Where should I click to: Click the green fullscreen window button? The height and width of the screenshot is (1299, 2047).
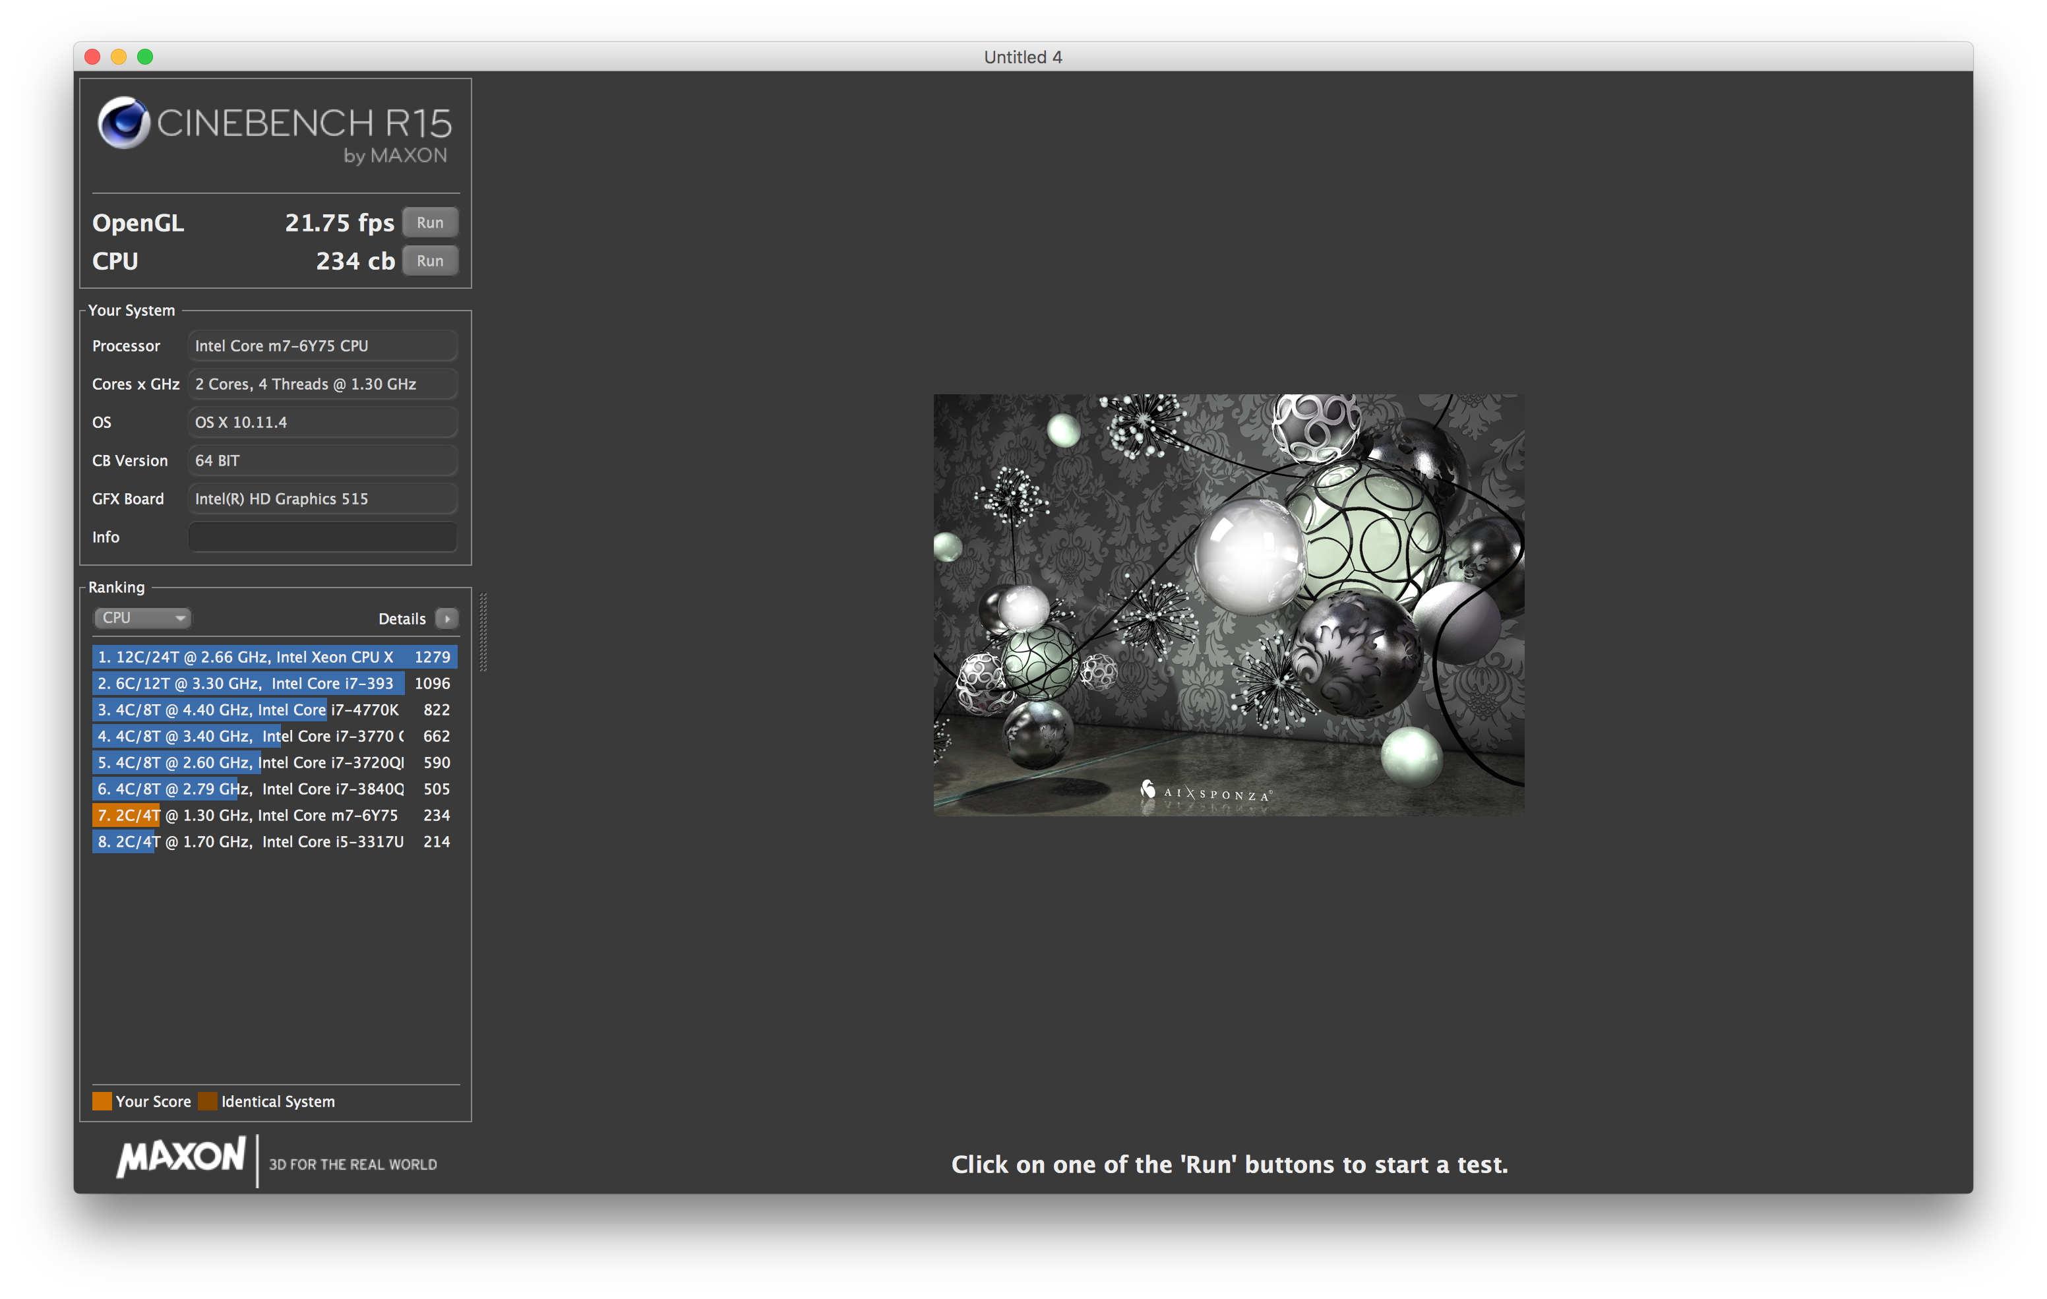pyautogui.click(x=145, y=57)
